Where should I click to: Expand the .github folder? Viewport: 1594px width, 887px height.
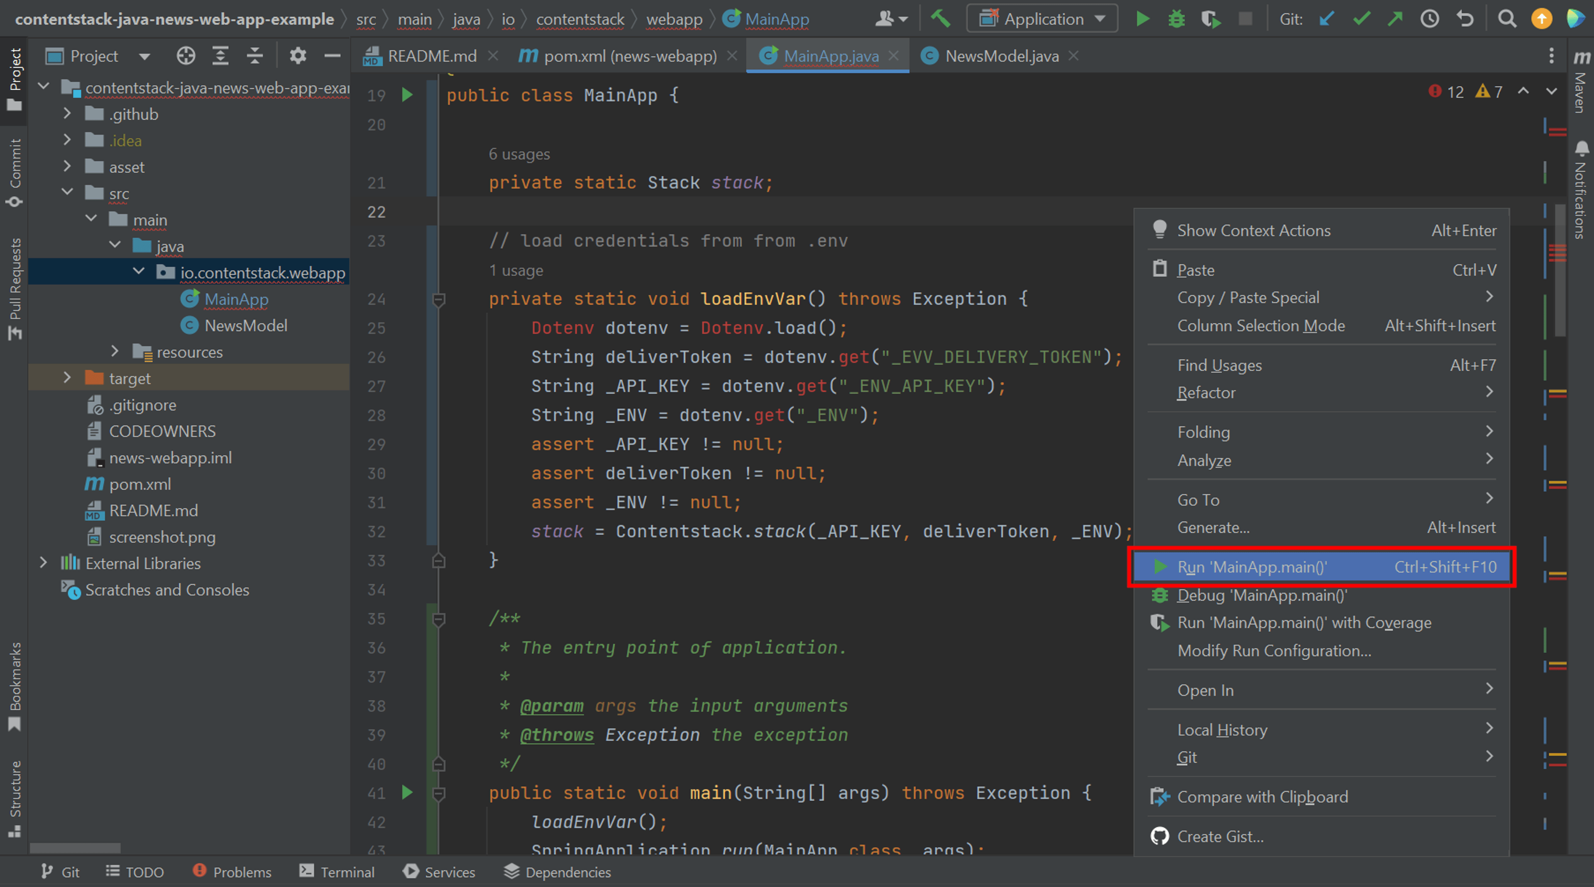[x=67, y=114]
